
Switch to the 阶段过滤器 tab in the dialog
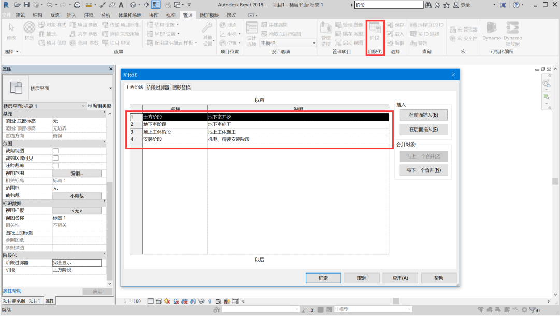point(158,88)
